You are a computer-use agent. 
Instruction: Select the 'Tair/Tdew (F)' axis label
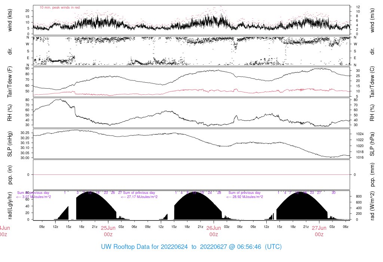click(10, 82)
